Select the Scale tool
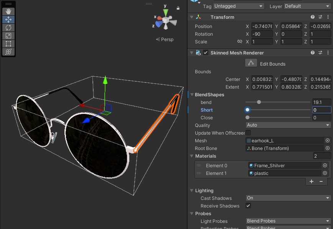This screenshot has height=229, width=333. 8,36
